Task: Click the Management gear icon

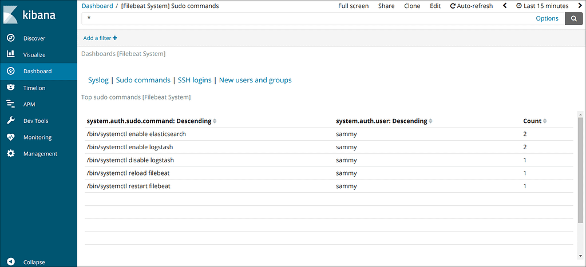Action: tap(11, 153)
